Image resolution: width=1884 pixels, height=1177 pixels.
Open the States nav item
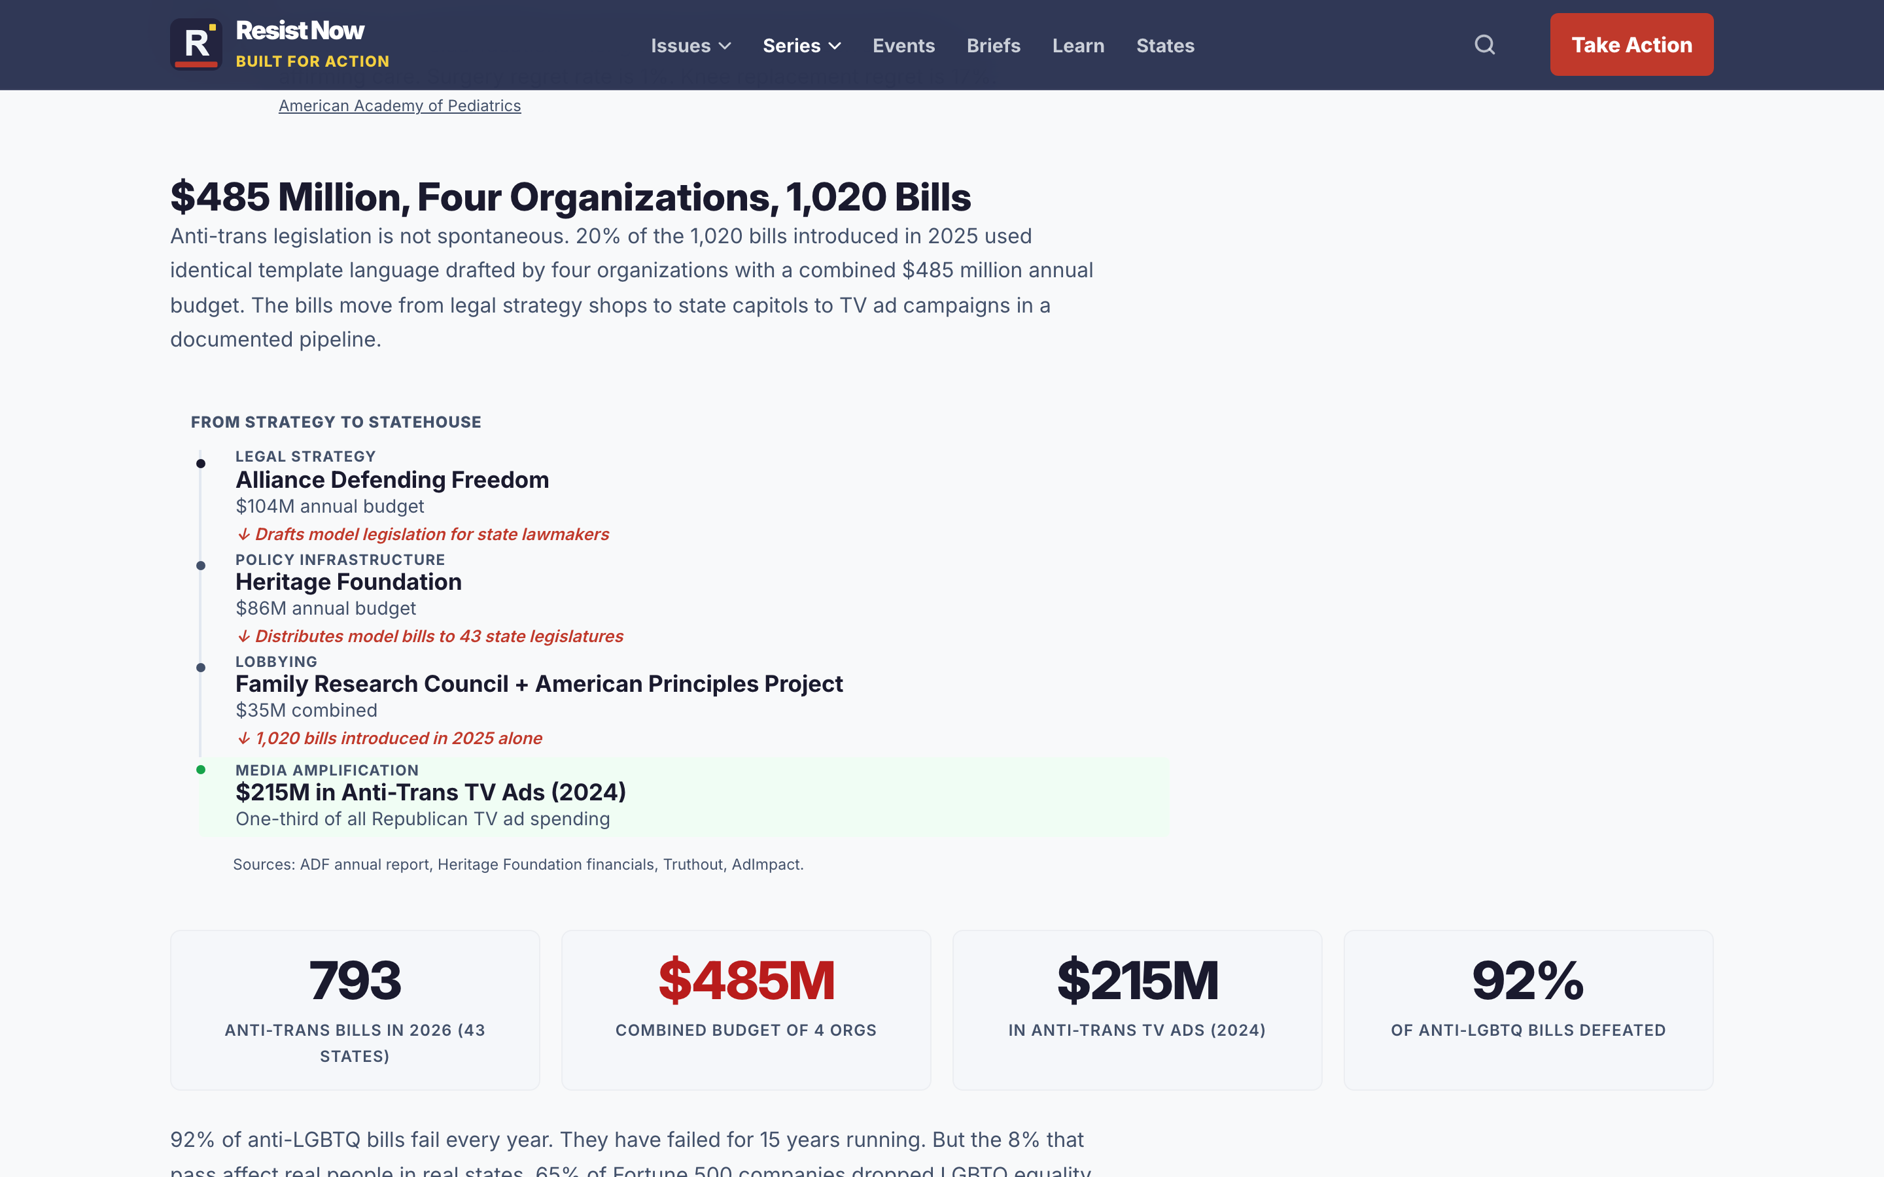click(x=1164, y=46)
